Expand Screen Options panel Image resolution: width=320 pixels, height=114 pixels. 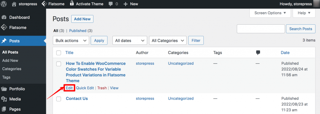click(x=270, y=13)
